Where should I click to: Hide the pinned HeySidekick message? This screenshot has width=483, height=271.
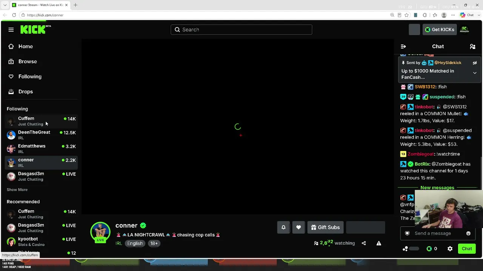pos(475,63)
